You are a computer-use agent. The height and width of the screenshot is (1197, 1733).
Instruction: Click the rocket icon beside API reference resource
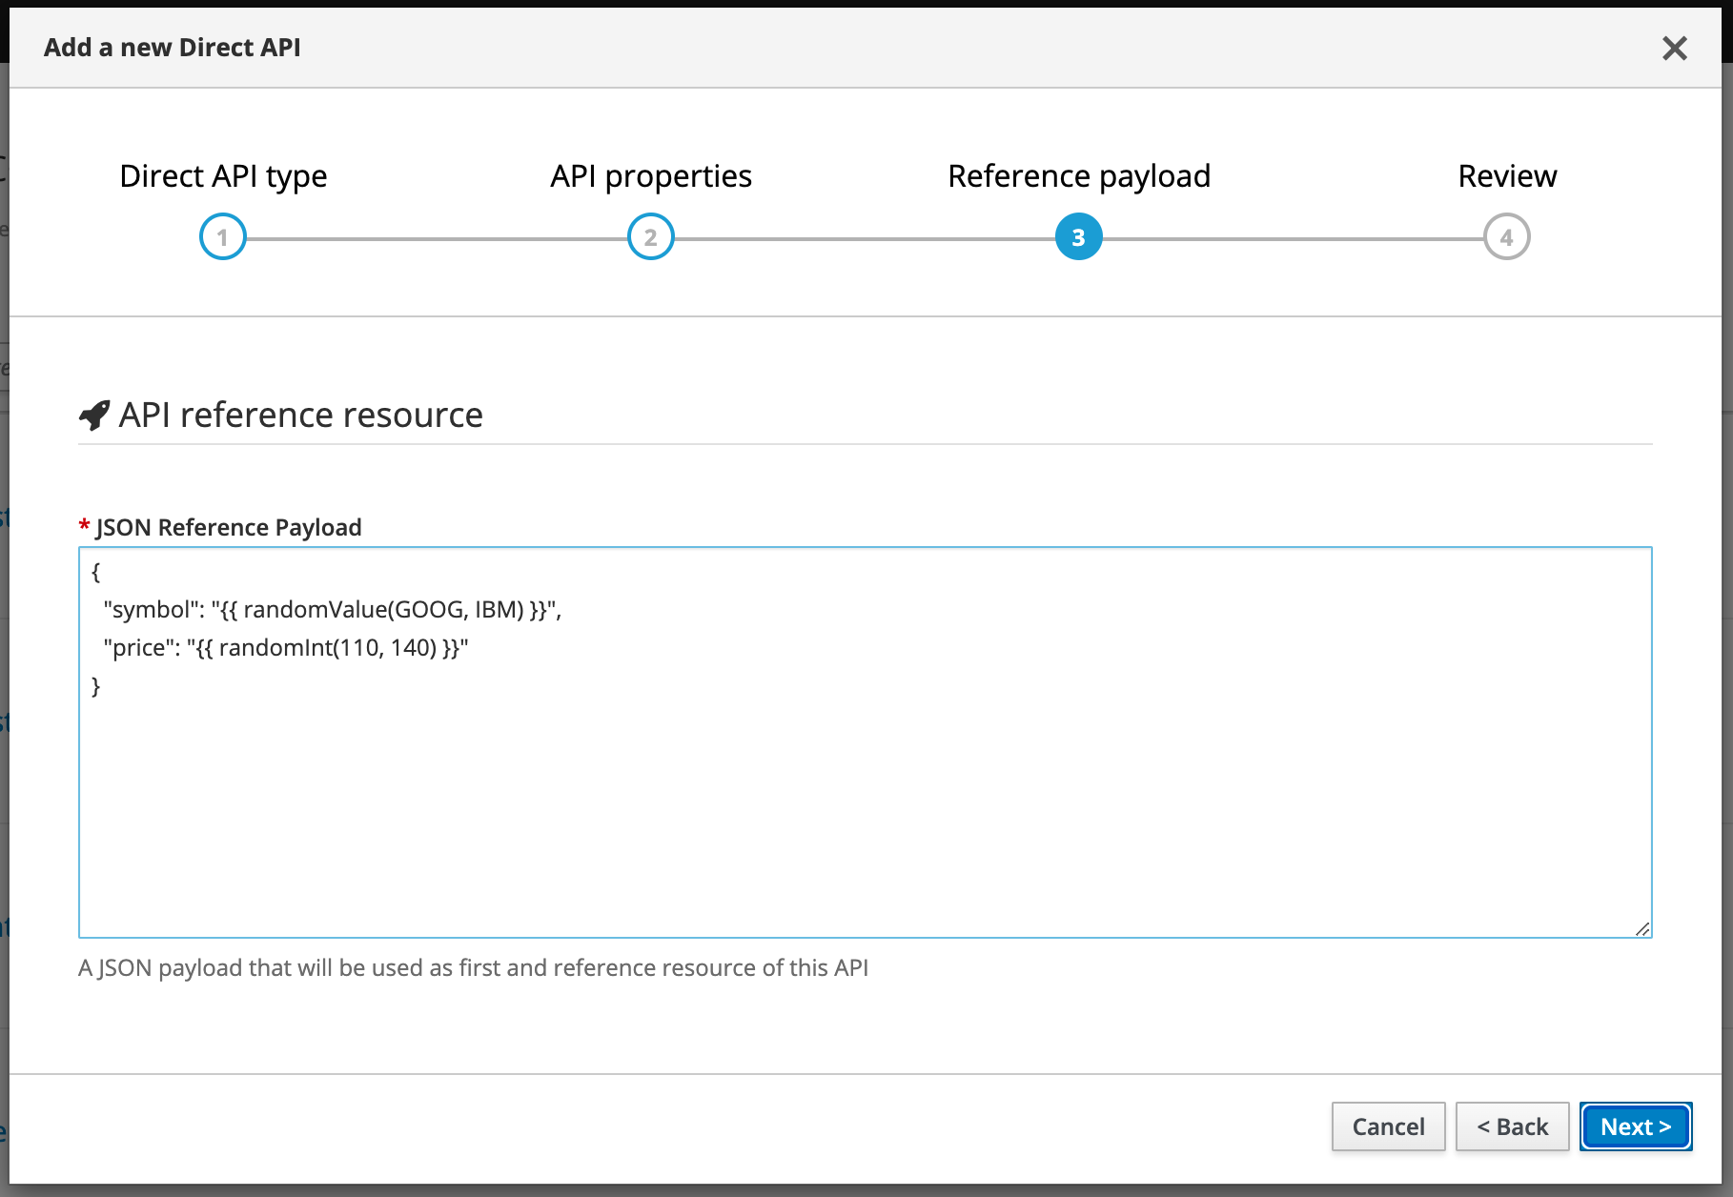click(94, 416)
